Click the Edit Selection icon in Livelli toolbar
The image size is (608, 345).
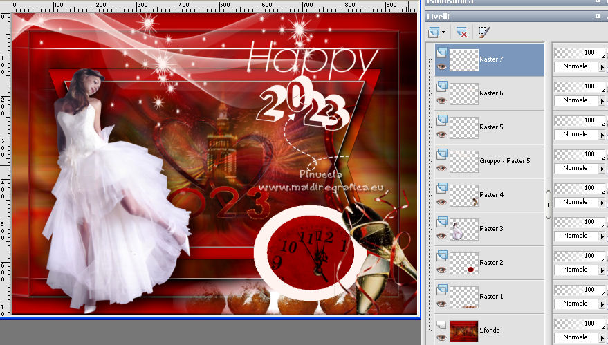click(x=483, y=32)
